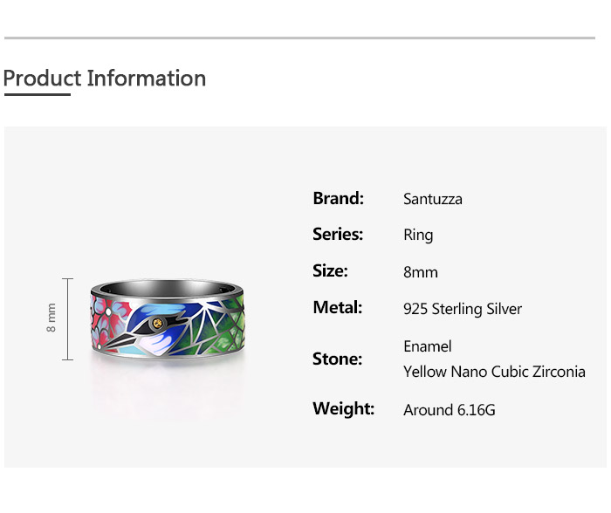Image resolution: width=611 pixels, height=513 pixels.
Task: Click the Ring series value
Action: (418, 236)
